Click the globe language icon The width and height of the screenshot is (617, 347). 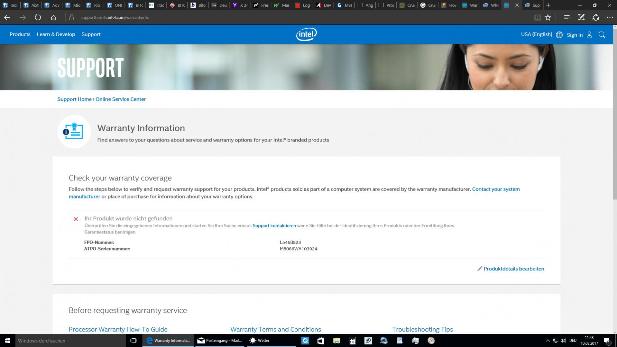coord(559,35)
